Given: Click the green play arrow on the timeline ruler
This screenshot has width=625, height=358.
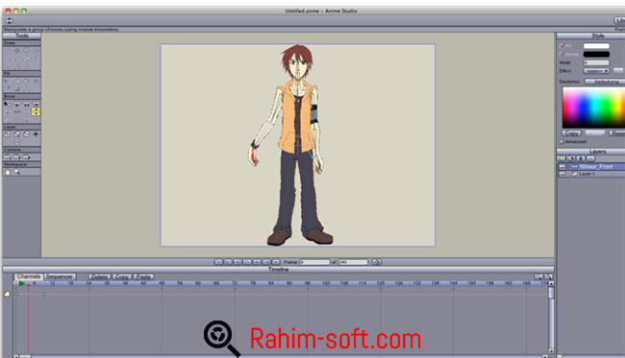Looking at the screenshot, I should (x=22, y=283).
